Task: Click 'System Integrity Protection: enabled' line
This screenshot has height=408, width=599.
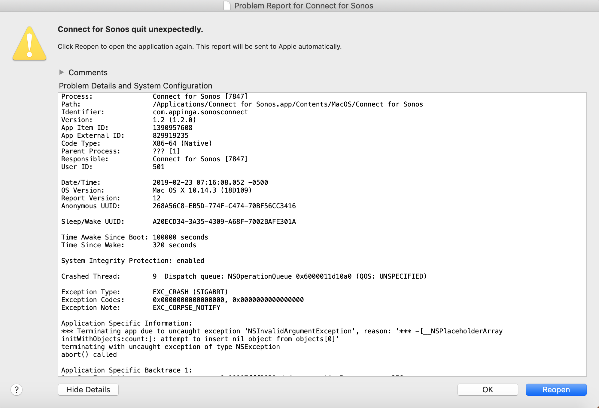Action: [x=133, y=261]
